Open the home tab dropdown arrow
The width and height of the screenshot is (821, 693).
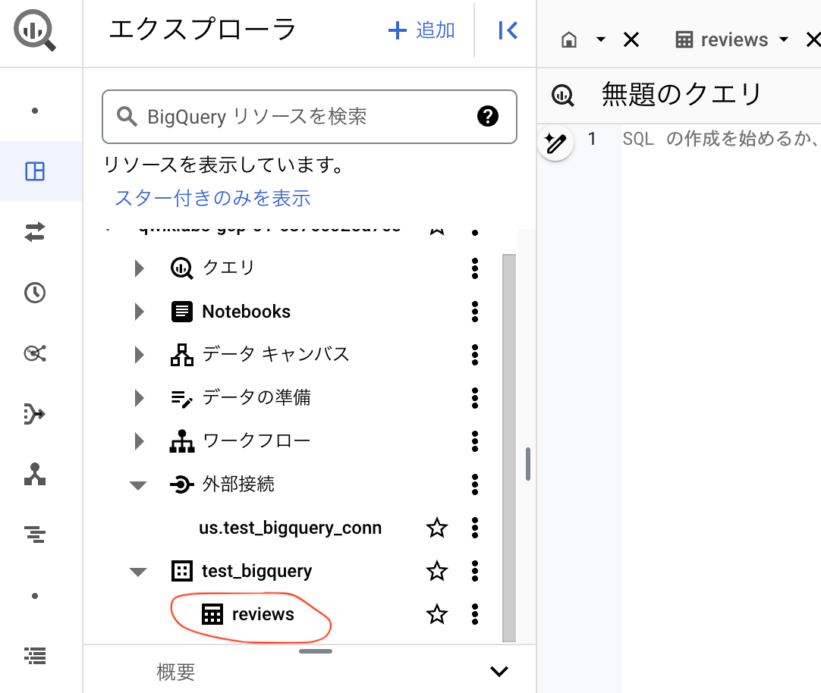coord(600,39)
